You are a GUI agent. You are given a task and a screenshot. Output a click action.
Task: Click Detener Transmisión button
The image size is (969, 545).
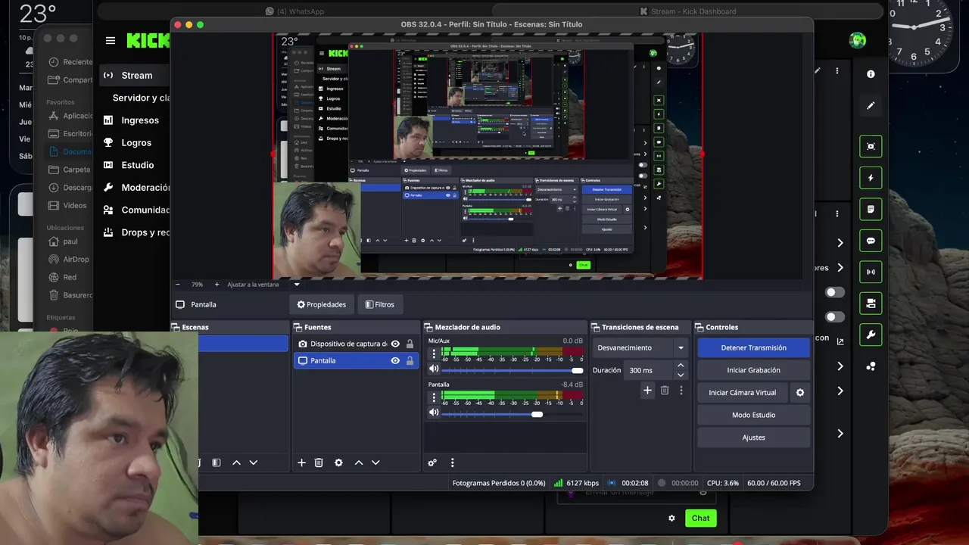click(x=753, y=348)
